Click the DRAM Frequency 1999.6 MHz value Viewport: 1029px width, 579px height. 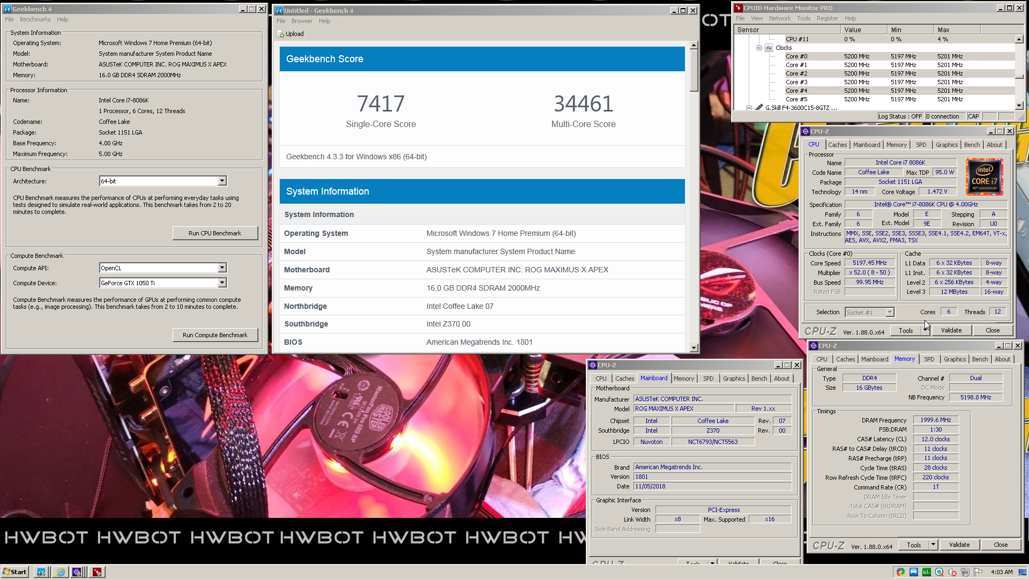(x=935, y=420)
